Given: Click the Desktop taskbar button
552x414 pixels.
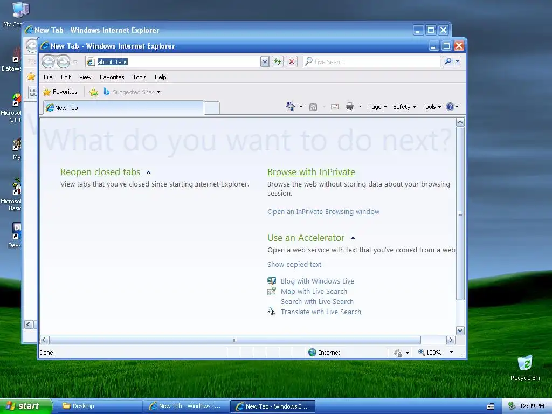Looking at the screenshot, I should tap(100, 406).
